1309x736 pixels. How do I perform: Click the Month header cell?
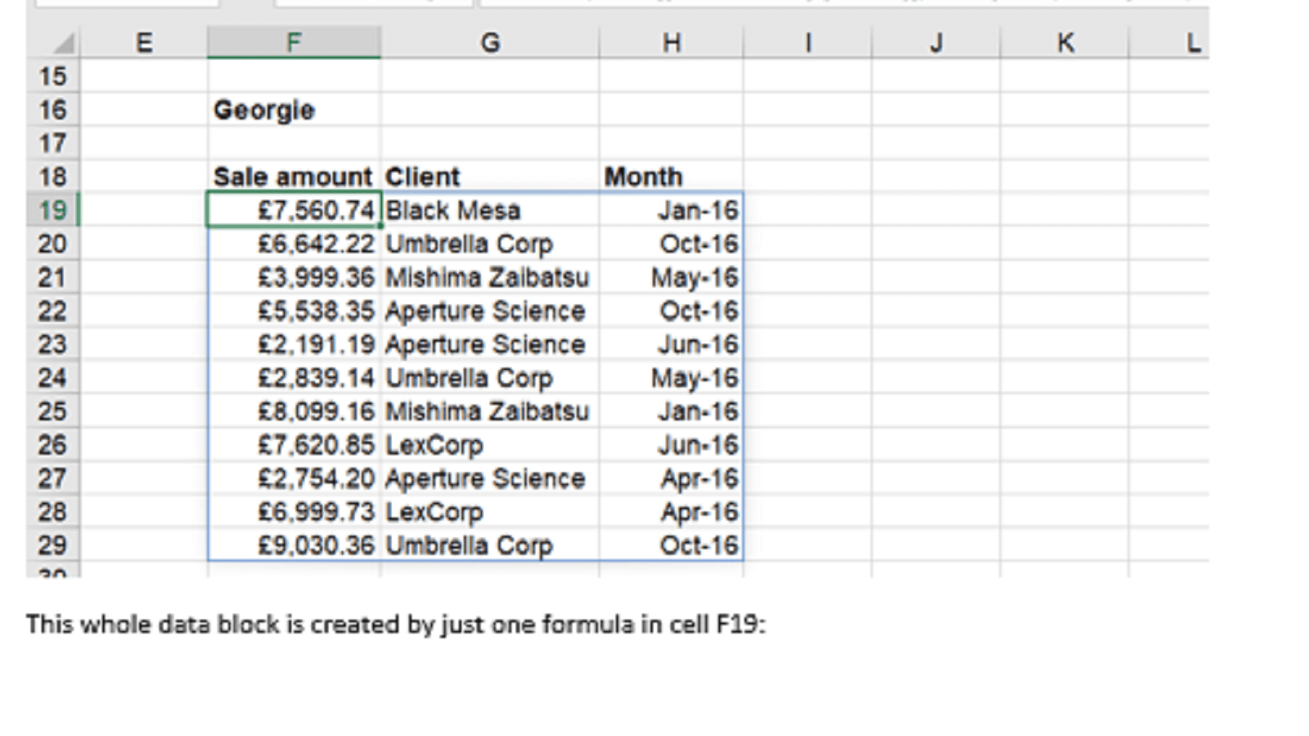tap(643, 177)
